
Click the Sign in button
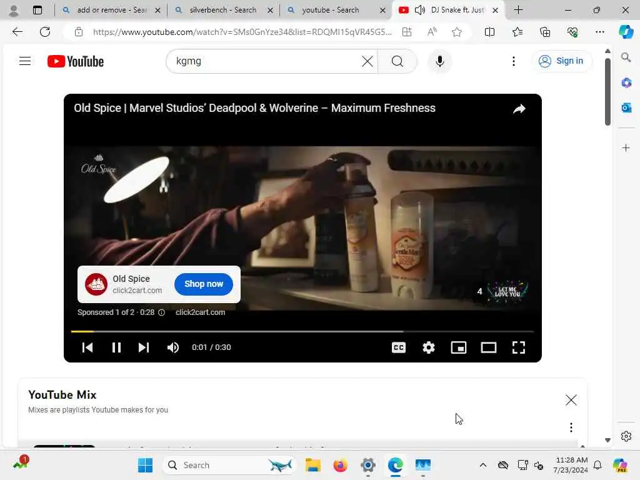click(561, 61)
